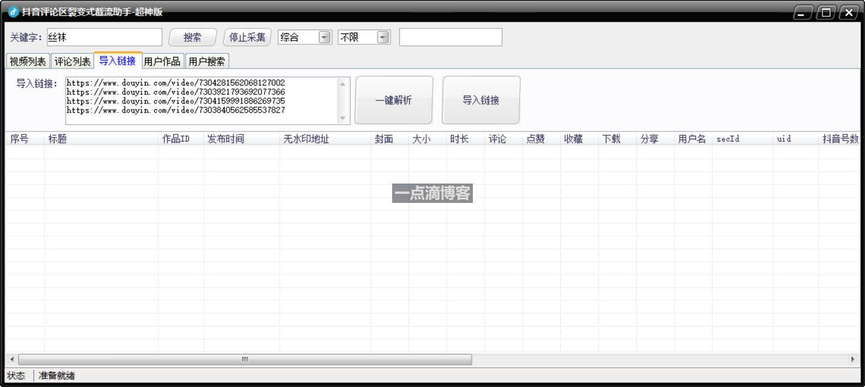Click the 搜索 button

click(192, 38)
